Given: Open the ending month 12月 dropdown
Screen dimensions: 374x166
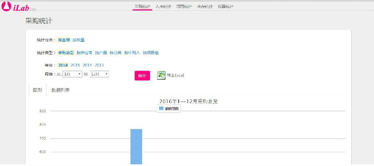Looking at the screenshot, I should pos(99,74).
